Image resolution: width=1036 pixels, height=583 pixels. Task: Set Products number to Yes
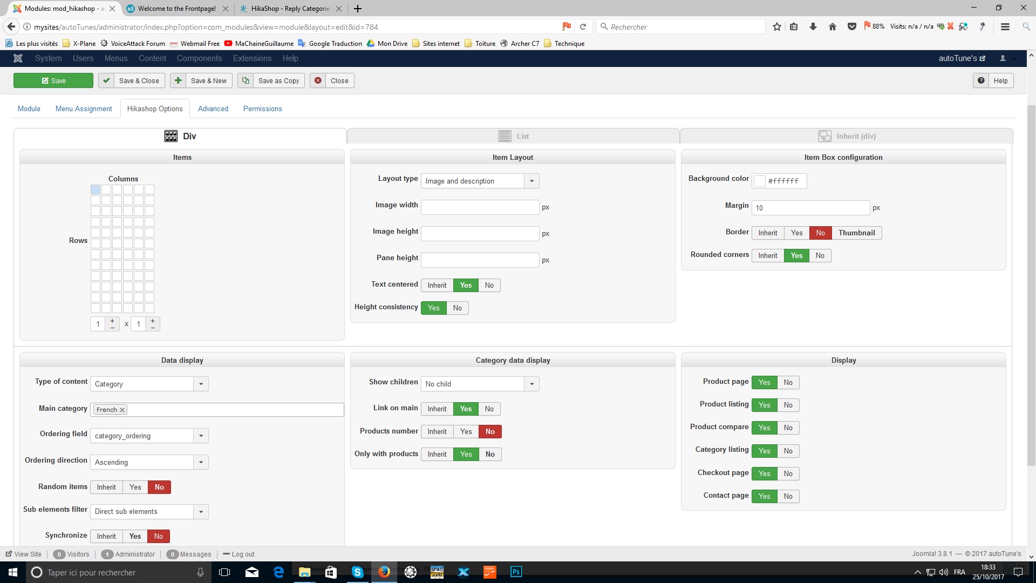466,431
